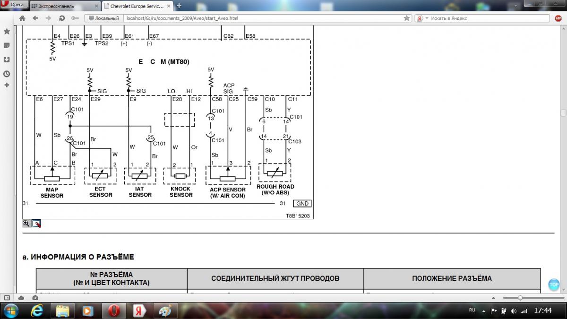Open bookmarks star in Opera sidebar

pos(7,31)
